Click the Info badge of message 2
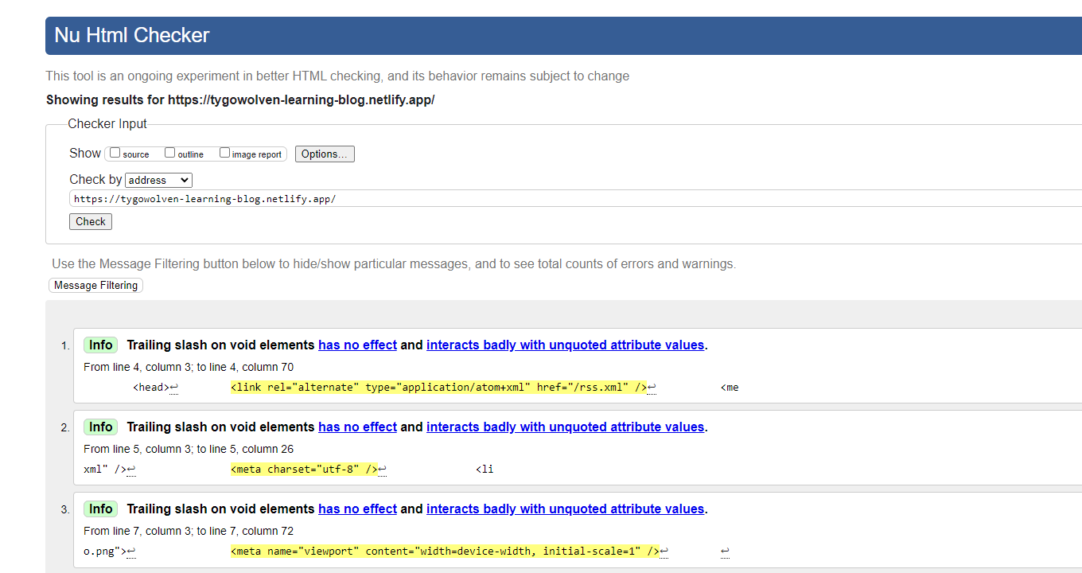This screenshot has width=1082, height=573. pos(100,427)
